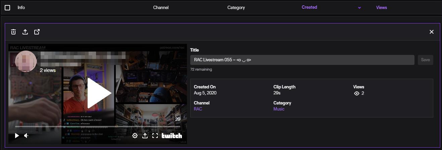Toggle the Created sort direction arrow
This screenshot has height=150, width=442.
(359, 8)
